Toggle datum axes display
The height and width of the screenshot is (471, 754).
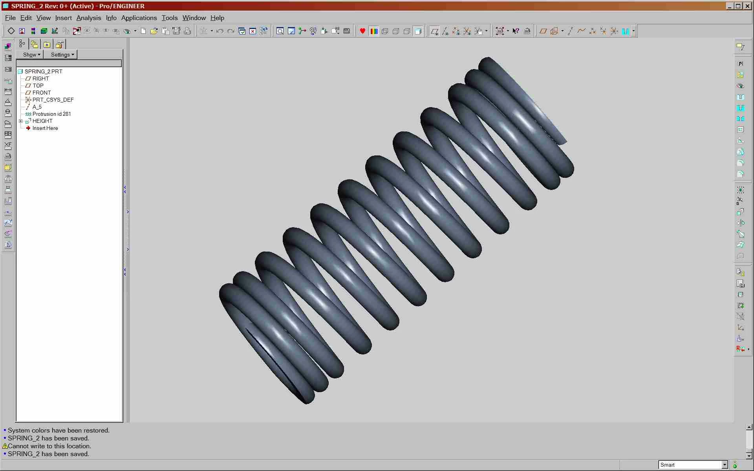(x=445, y=31)
